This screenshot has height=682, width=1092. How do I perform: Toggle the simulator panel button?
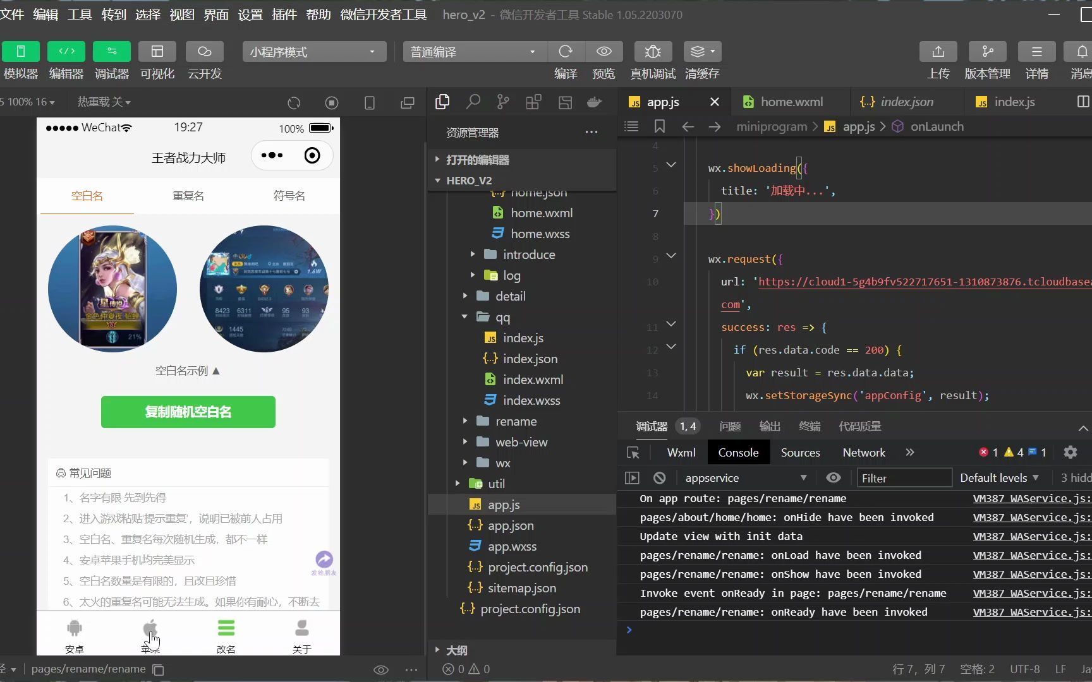coord(21,51)
